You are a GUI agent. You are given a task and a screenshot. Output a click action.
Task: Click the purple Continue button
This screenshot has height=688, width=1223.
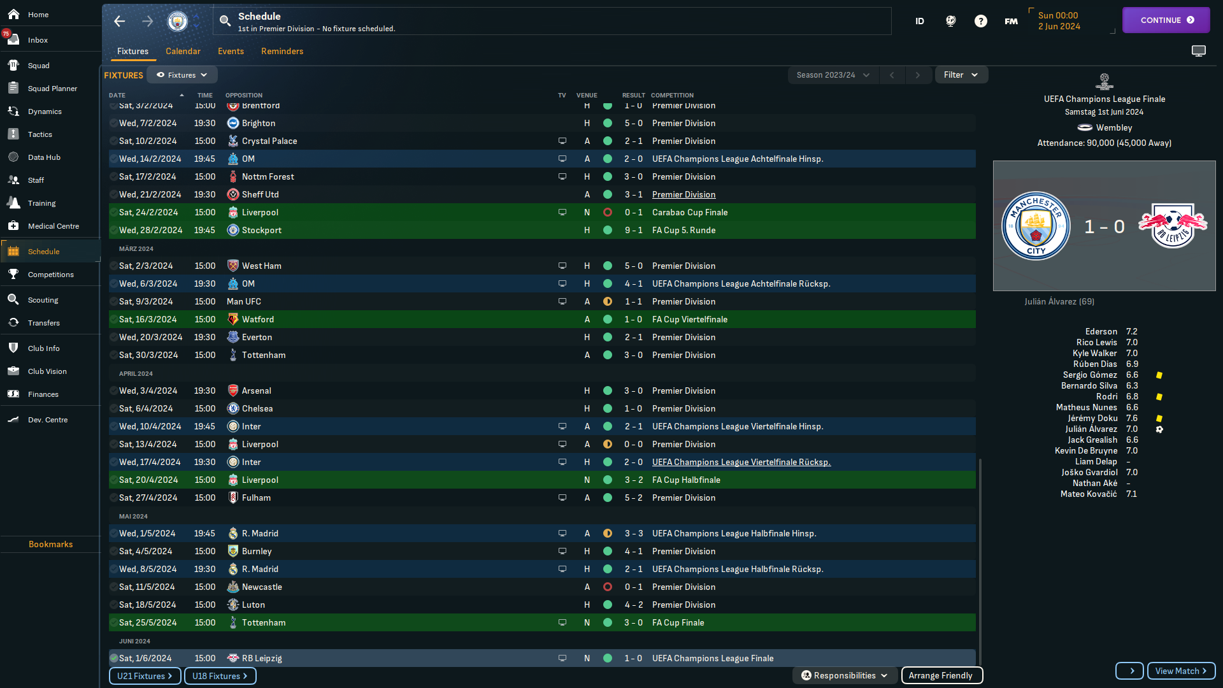pos(1166,20)
